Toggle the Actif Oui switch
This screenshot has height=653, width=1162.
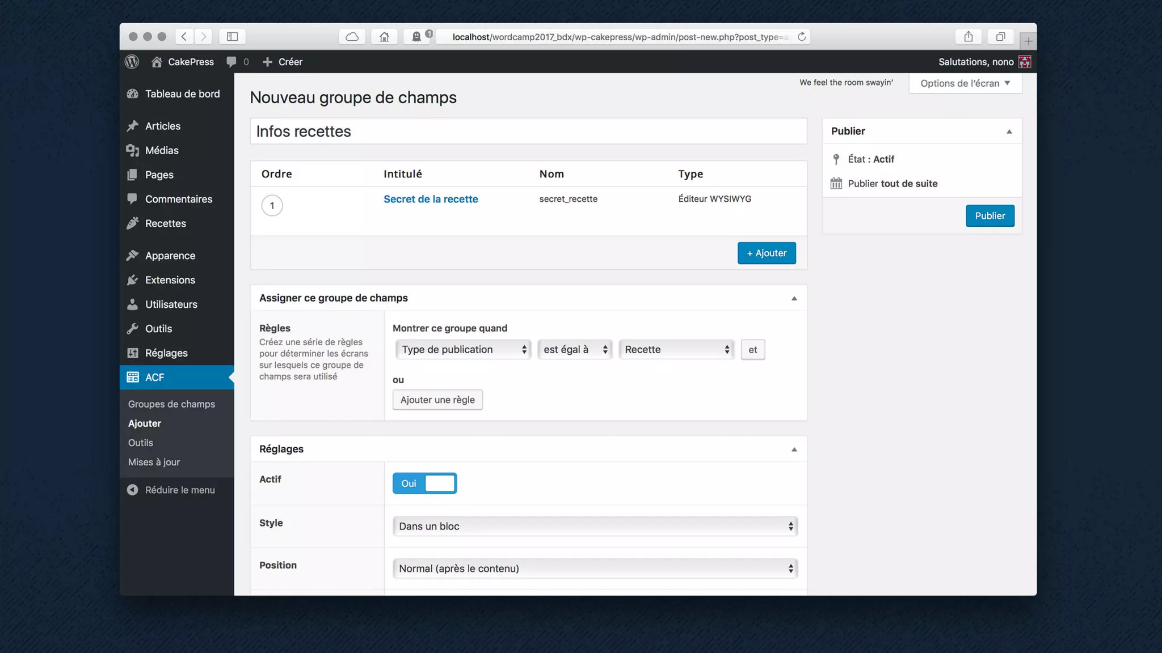pos(424,484)
